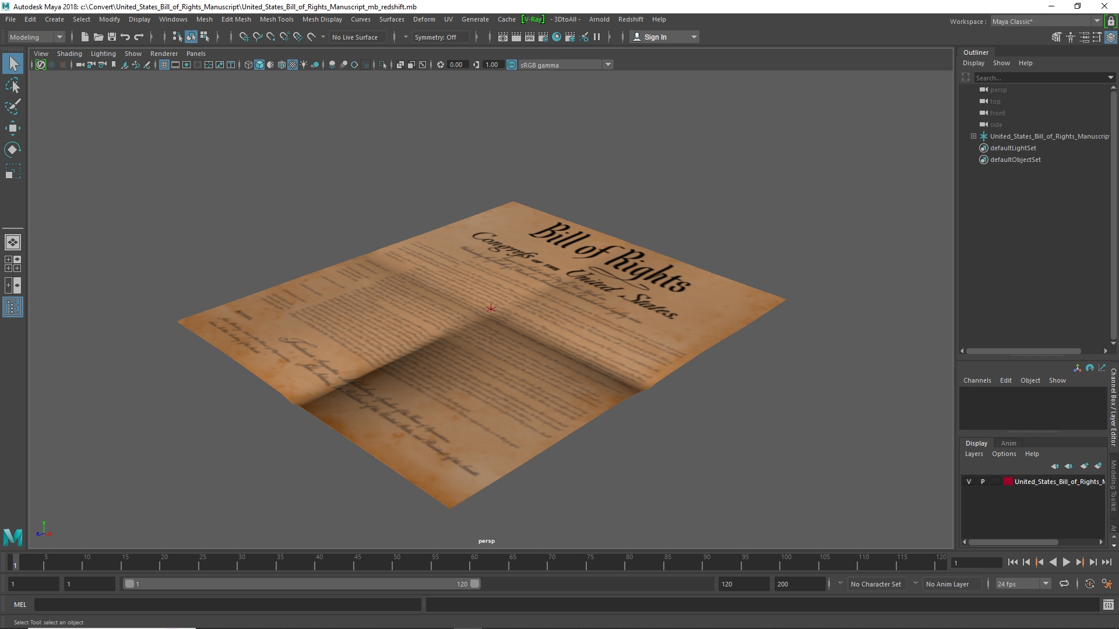Click the time range slider bar

coord(301,584)
